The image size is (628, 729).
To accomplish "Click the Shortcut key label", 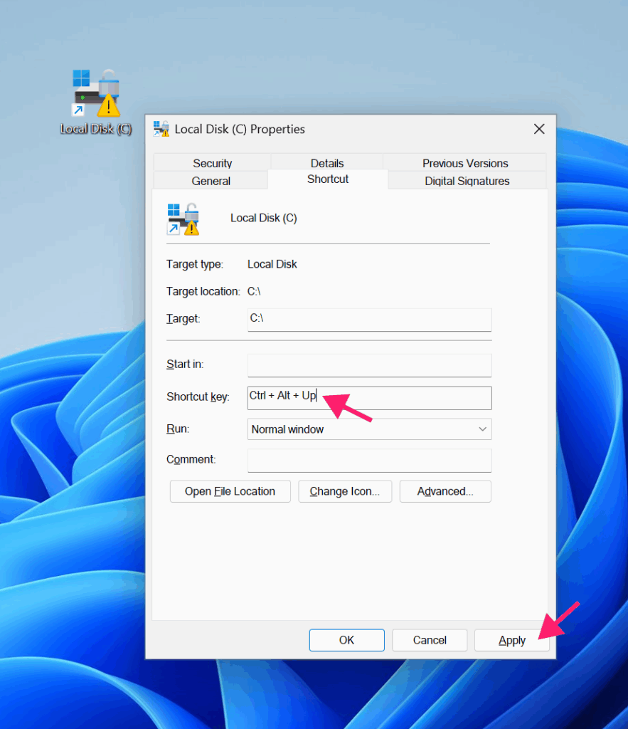I will [198, 397].
